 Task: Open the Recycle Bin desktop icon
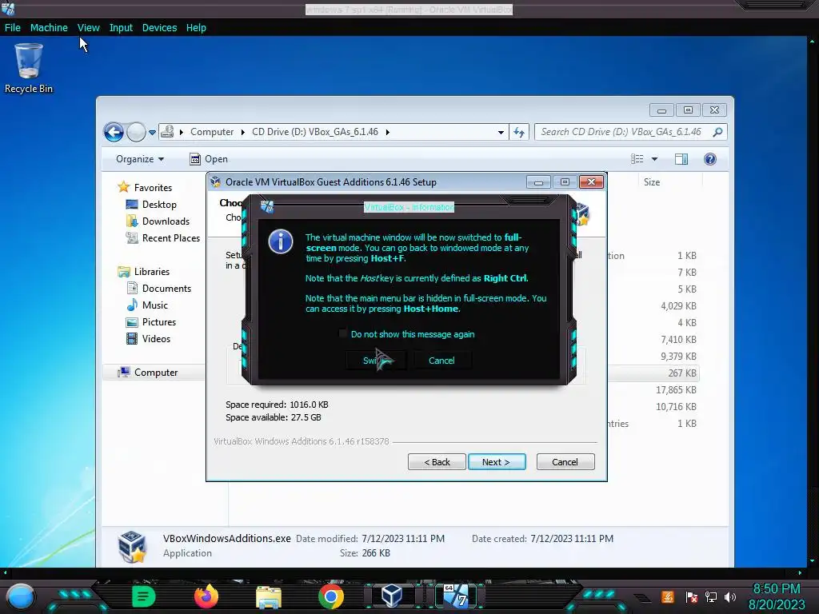pos(28,68)
